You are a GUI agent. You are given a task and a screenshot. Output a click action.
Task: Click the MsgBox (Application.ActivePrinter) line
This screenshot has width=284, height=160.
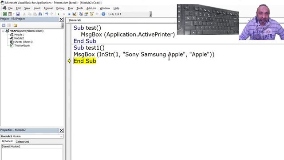coord(128,35)
